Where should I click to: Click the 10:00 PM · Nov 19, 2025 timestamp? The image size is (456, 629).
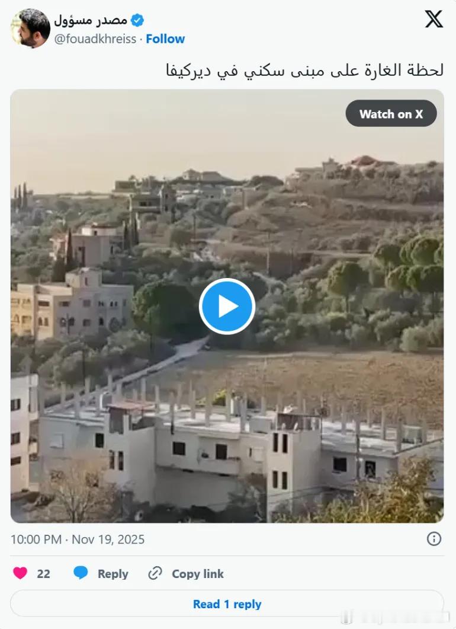(78, 539)
